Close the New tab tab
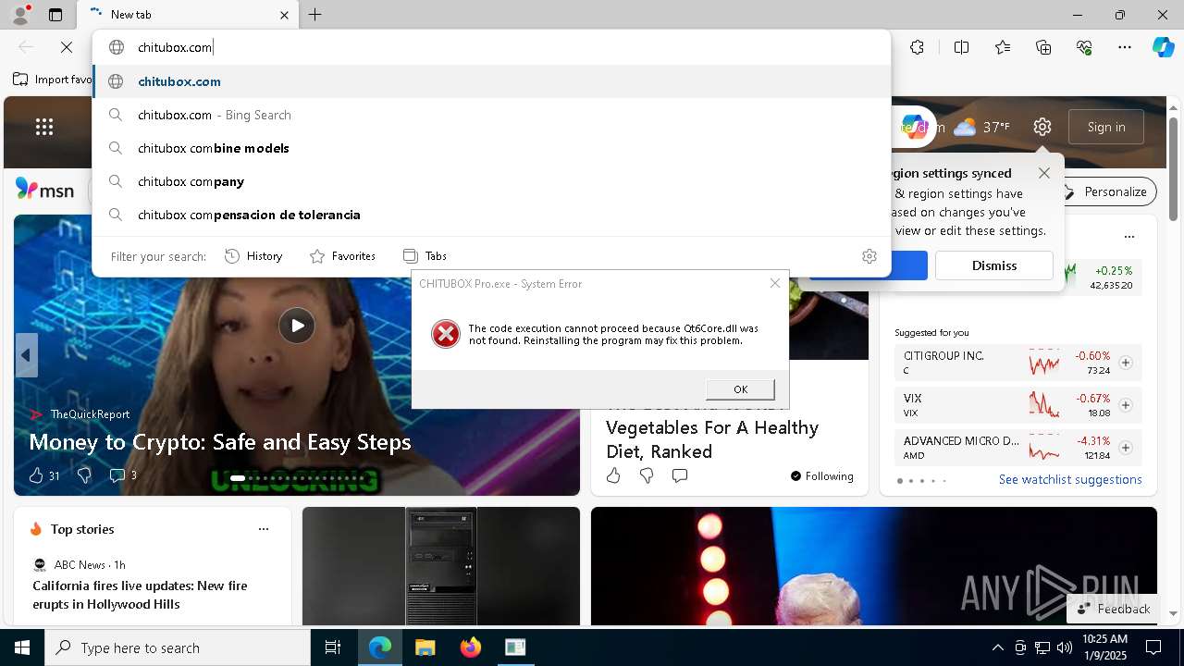The width and height of the screenshot is (1184, 666). [x=284, y=15]
